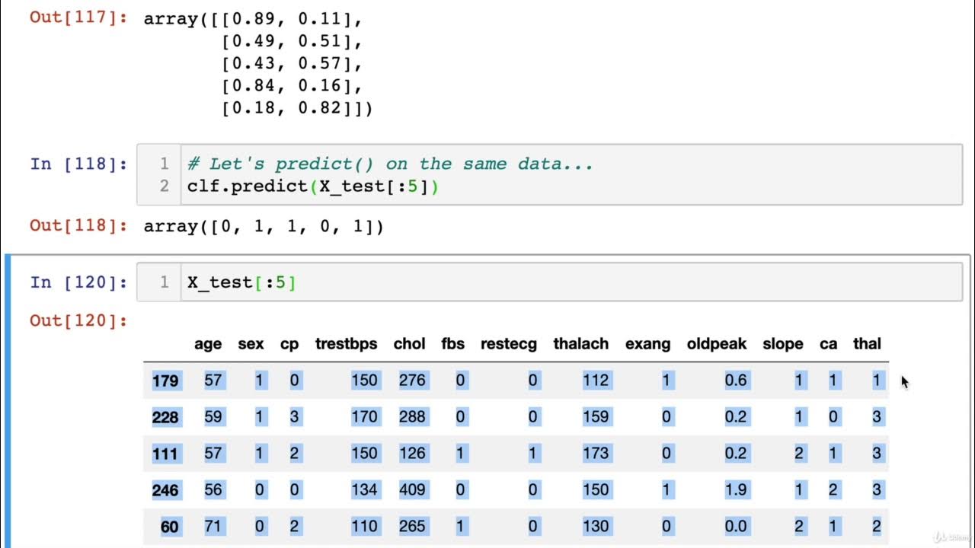This screenshot has height=548, width=975.
Task: Click the clf.predict(X_test[:5]) code line
Action: pos(313,186)
